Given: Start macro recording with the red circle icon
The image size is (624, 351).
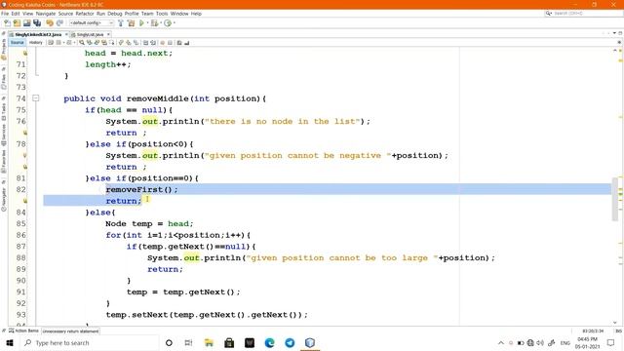Looking at the screenshot, I should tap(163, 43).
